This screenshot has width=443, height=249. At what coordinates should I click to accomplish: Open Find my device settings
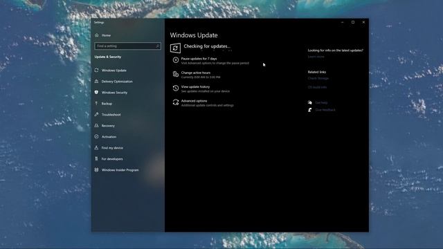tap(109, 147)
